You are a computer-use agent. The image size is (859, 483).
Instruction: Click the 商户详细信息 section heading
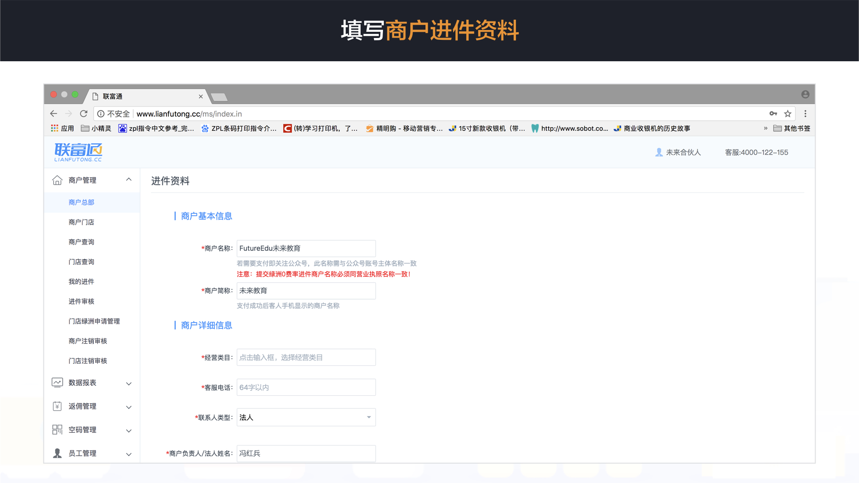pos(206,325)
